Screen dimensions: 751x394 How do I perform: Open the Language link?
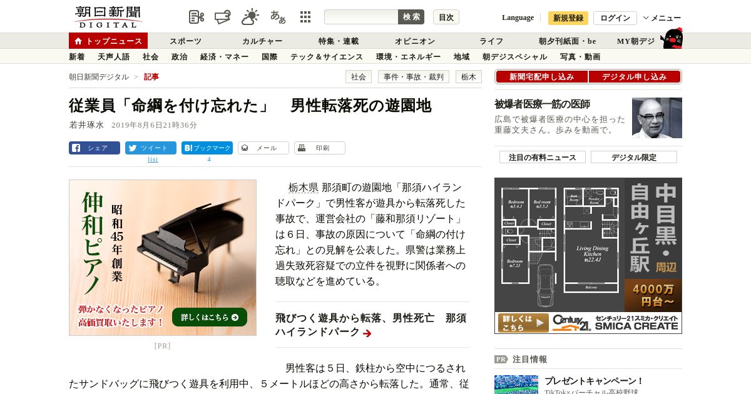(518, 18)
